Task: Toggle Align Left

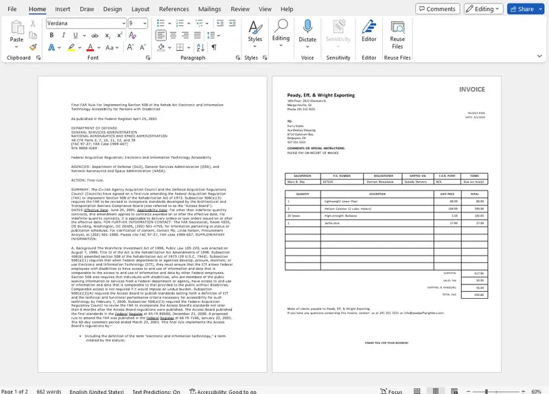Action: [x=161, y=36]
